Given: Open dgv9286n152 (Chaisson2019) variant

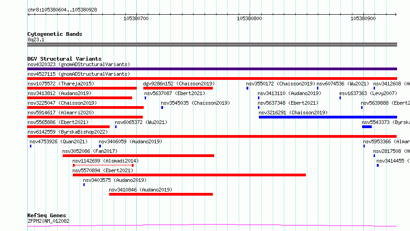Looking at the screenshot, I should coord(179,84).
